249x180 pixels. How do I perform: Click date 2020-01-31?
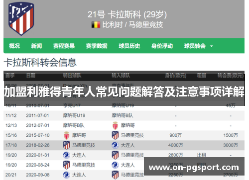[38, 155]
